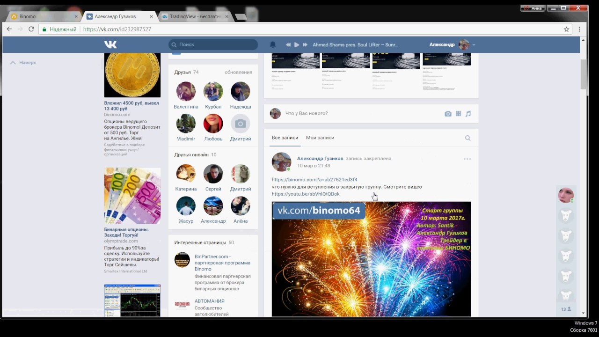Open friend Курбан's avatar
Screen dimensions: 599x337
(213, 91)
